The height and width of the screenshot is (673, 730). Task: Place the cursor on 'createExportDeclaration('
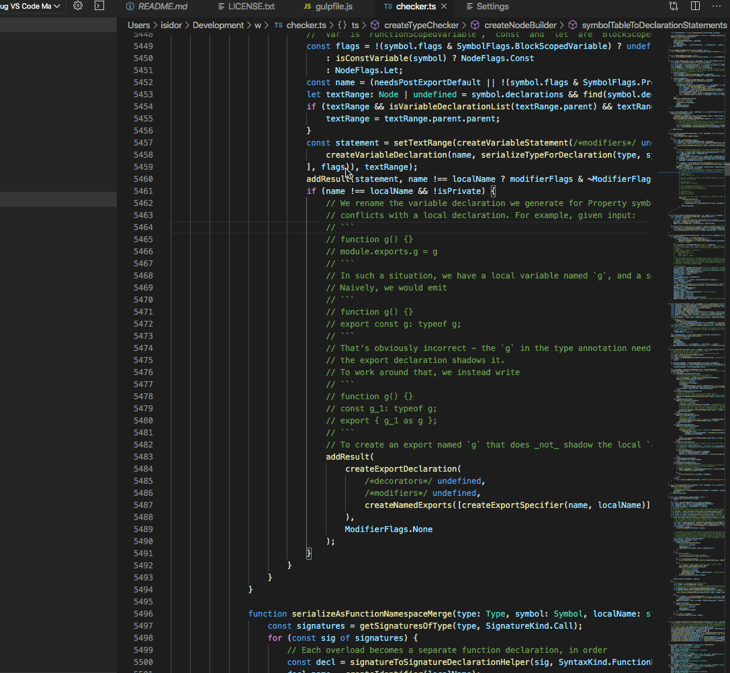click(403, 469)
